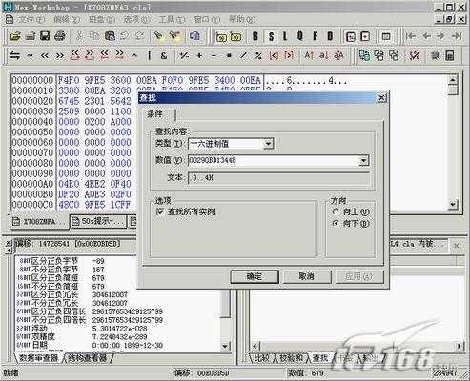Click scroll down arrow in data inspector
Screen dimensions: 470x381
click(x=225, y=346)
